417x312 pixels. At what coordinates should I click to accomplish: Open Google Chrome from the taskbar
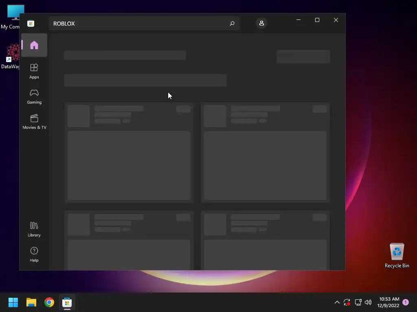pyautogui.click(x=49, y=302)
